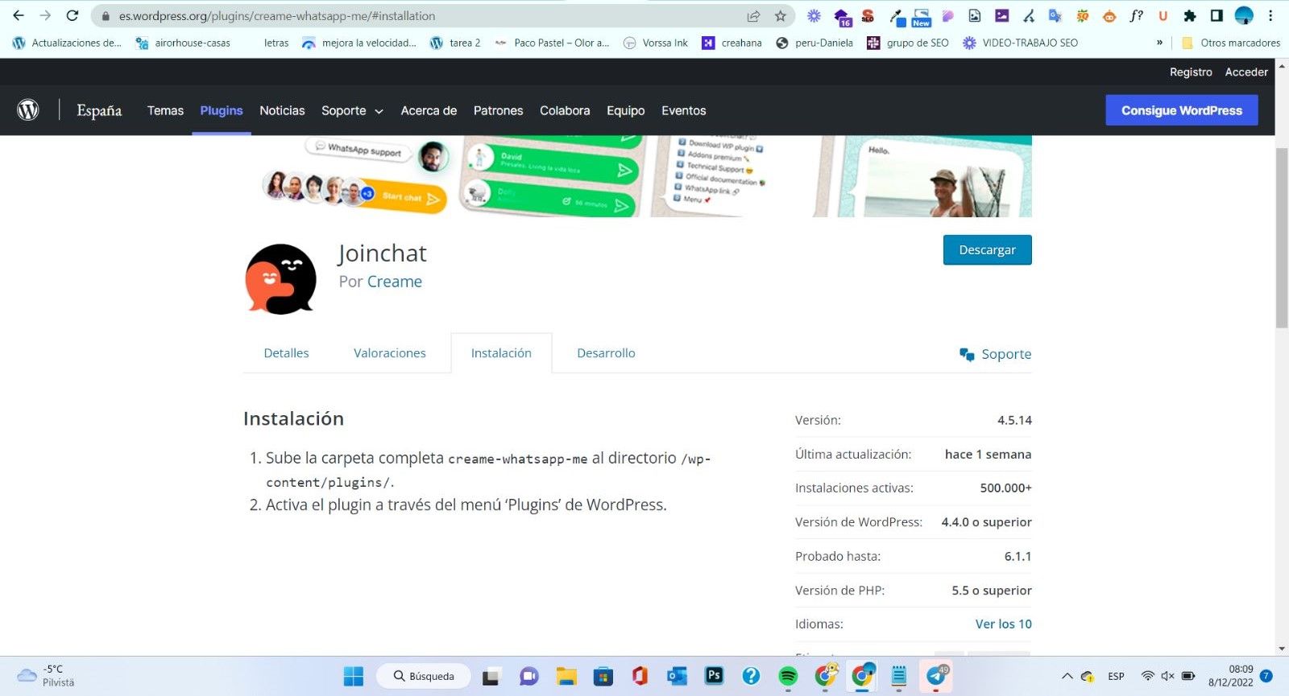Open Notepad from the taskbar
This screenshot has width=1289, height=696.
899,676
